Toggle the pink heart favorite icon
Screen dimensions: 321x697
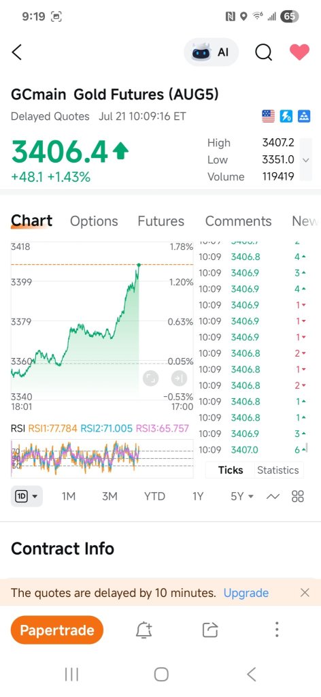pyautogui.click(x=299, y=52)
